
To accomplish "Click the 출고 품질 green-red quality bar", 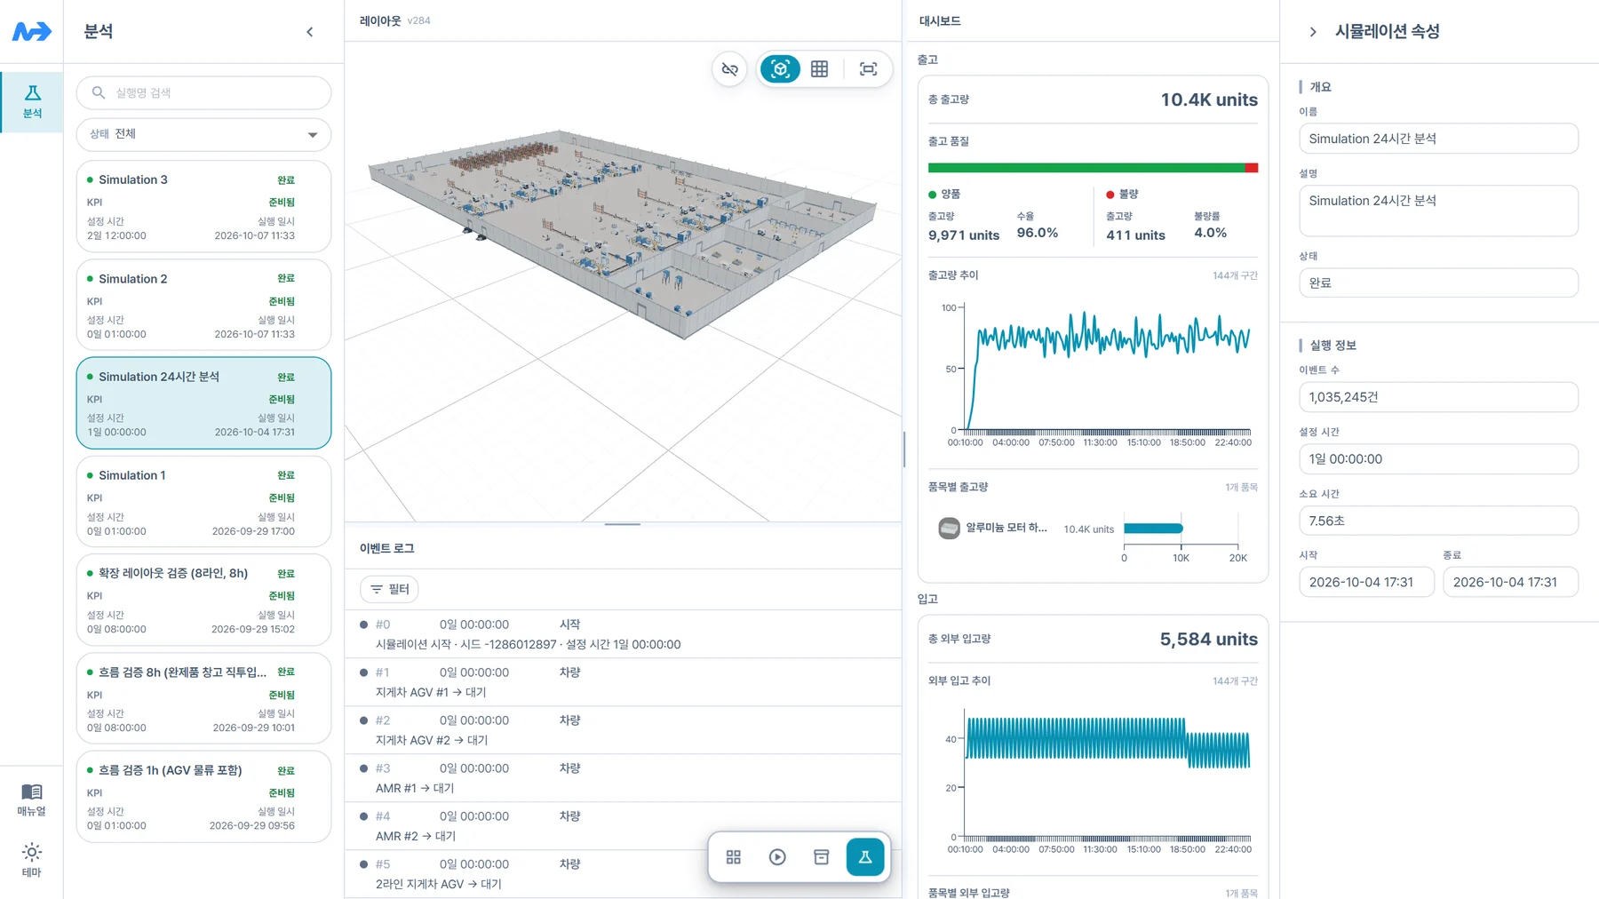I will point(1093,168).
